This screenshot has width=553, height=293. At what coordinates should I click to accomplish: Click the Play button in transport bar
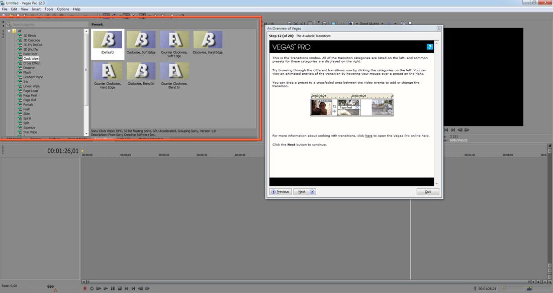coord(106,288)
